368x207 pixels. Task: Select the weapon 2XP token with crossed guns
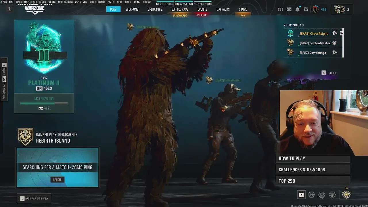click(x=322, y=195)
